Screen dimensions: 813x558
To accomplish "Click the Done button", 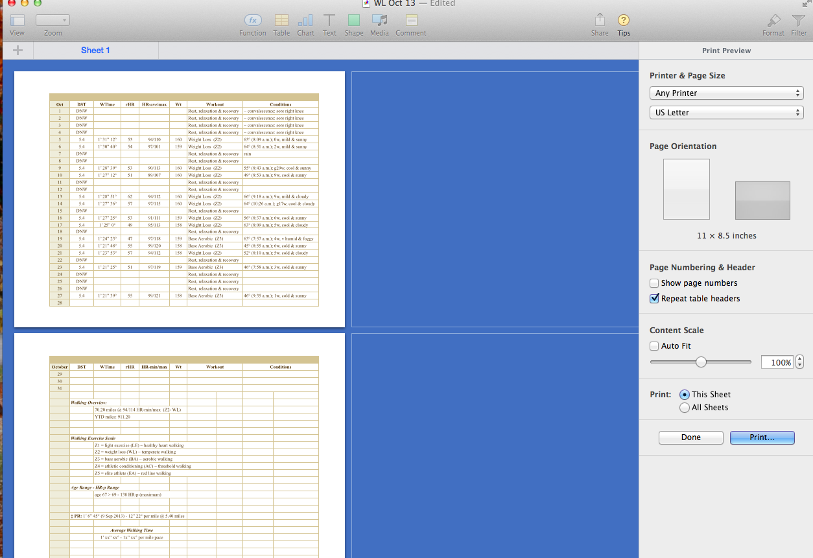I will click(x=690, y=437).
